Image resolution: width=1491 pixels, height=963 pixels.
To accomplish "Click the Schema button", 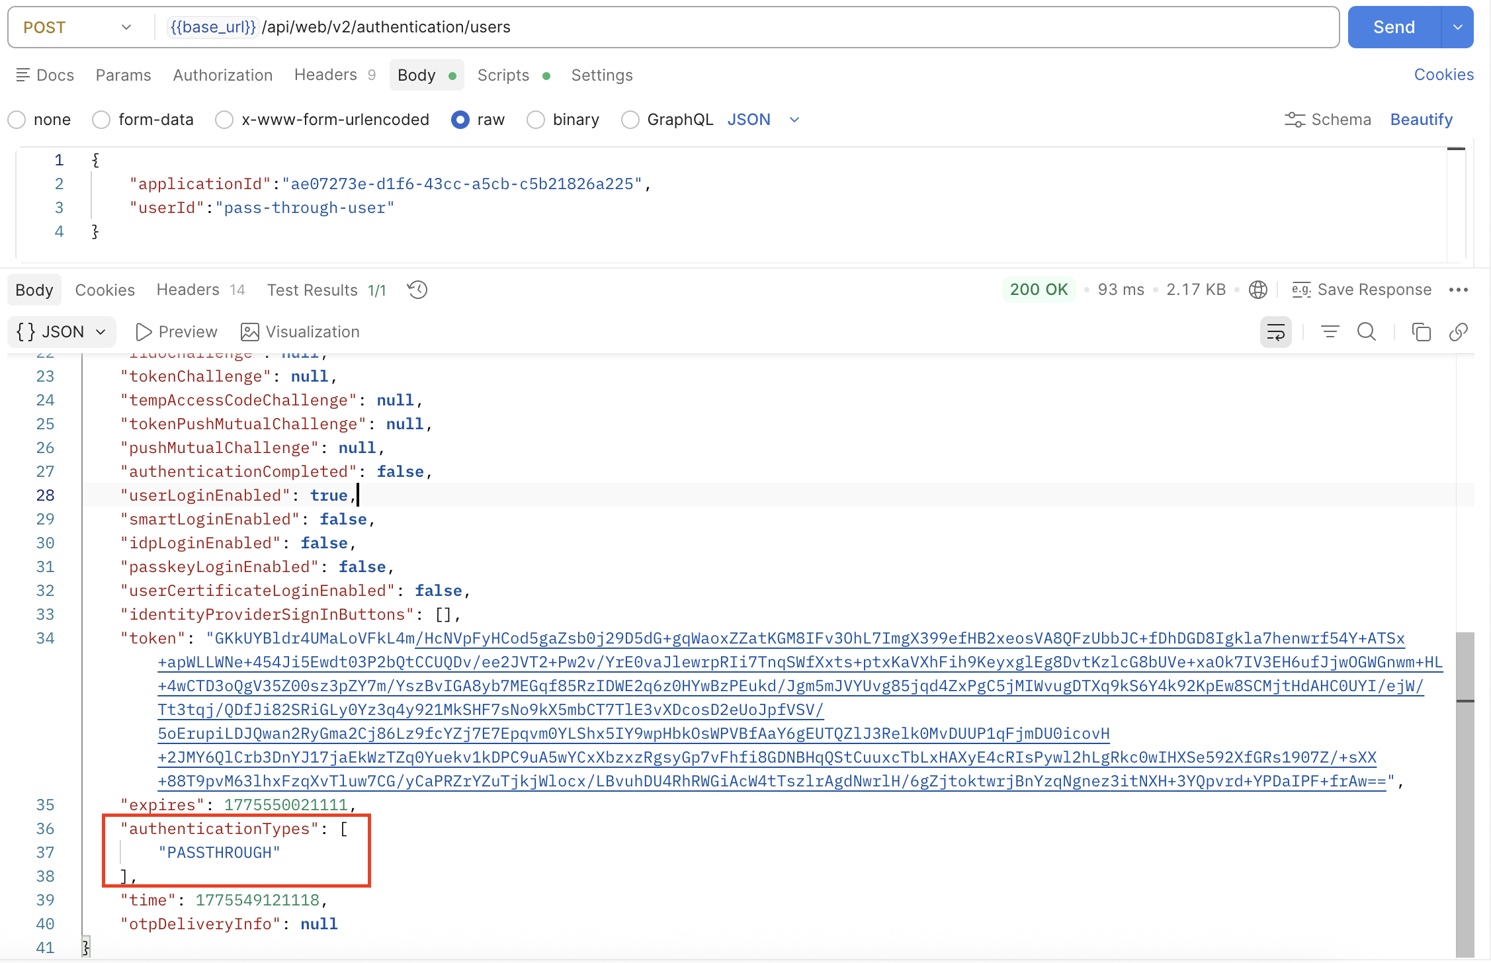I will 1328,120.
